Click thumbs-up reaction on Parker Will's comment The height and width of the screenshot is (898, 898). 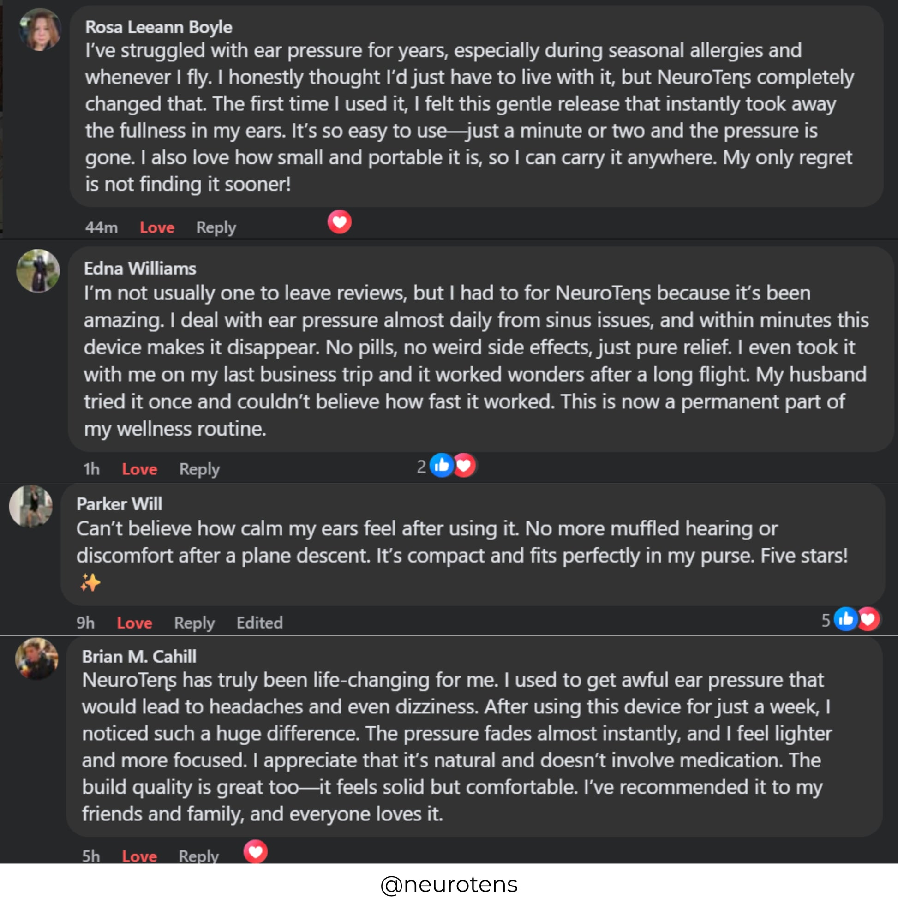click(845, 619)
